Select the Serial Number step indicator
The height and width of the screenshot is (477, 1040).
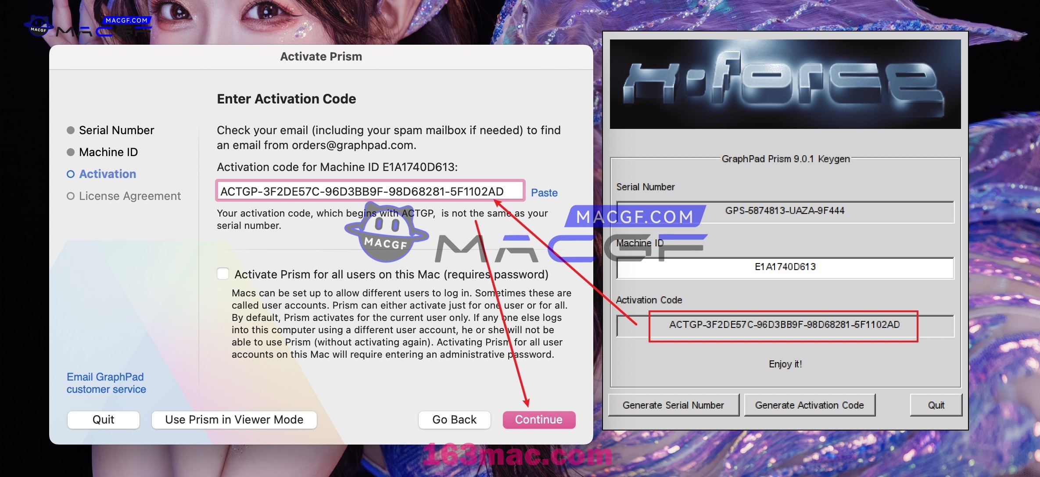(x=116, y=130)
